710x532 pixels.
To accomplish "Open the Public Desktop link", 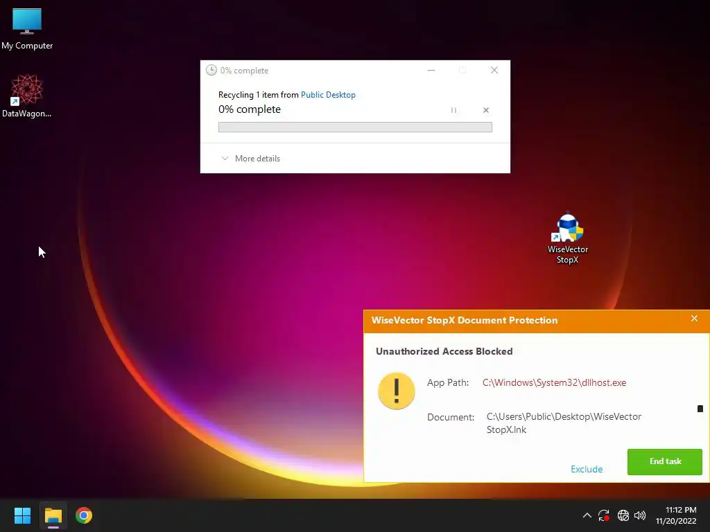I will click(x=328, y=94).
